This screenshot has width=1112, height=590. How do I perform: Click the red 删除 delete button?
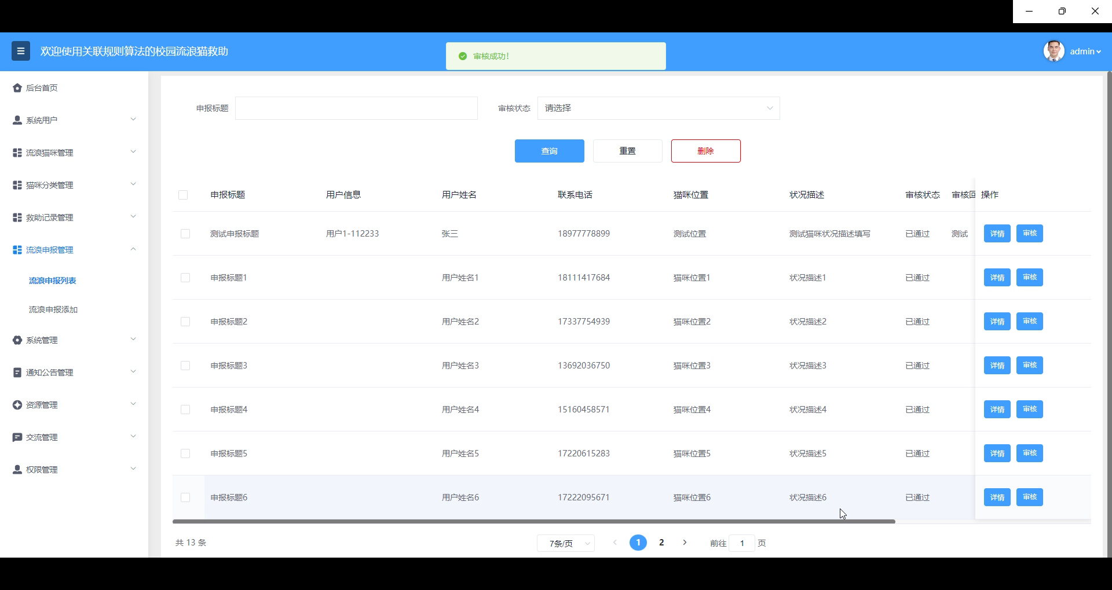pos(705,151)
